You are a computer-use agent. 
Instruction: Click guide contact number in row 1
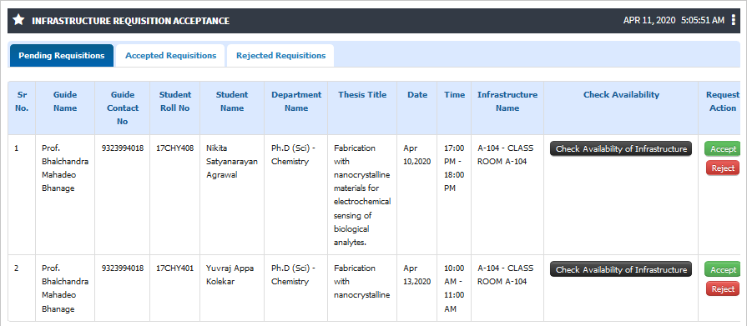coord(123,148)
